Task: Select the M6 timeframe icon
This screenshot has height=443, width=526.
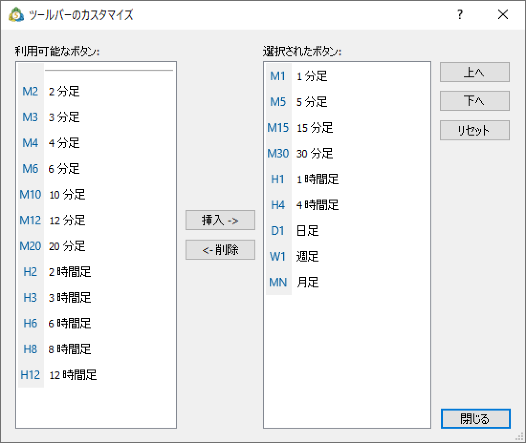Action: (31, 169)
